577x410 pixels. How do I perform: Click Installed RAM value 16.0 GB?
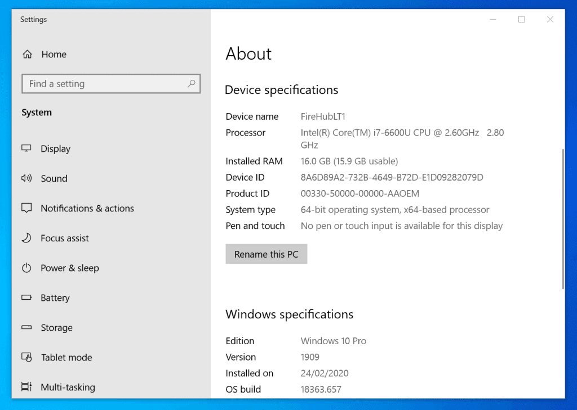tap(349, 161)
